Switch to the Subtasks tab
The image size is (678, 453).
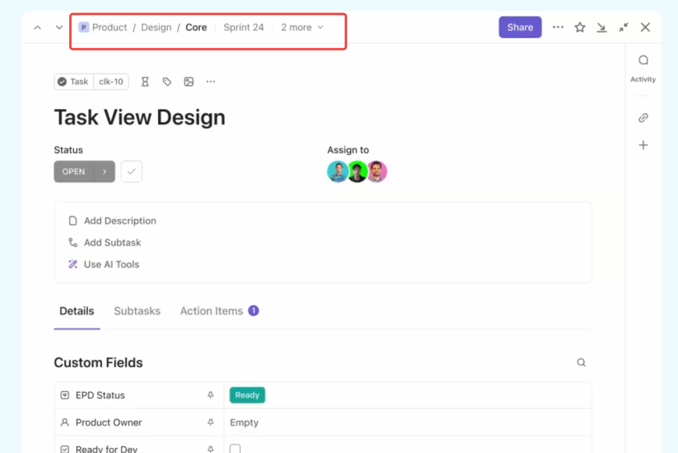click(x=137, y=311)
